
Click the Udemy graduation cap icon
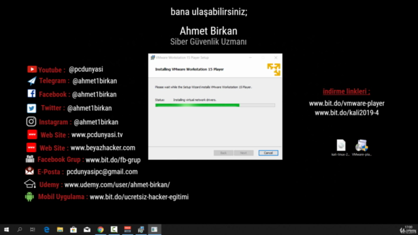(29, 184)
